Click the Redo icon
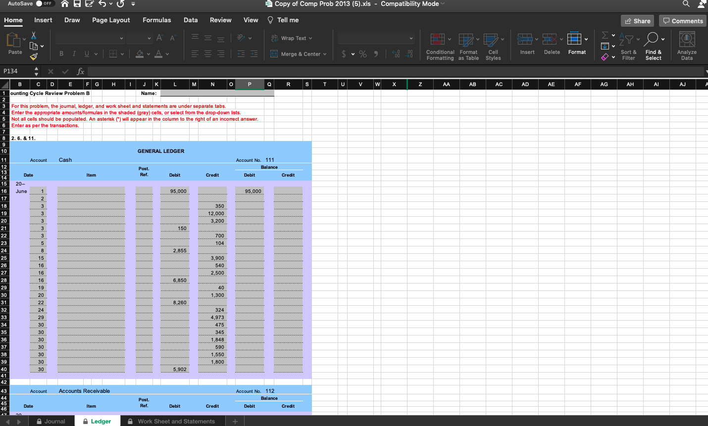The image size is (708, 426). 120,3
